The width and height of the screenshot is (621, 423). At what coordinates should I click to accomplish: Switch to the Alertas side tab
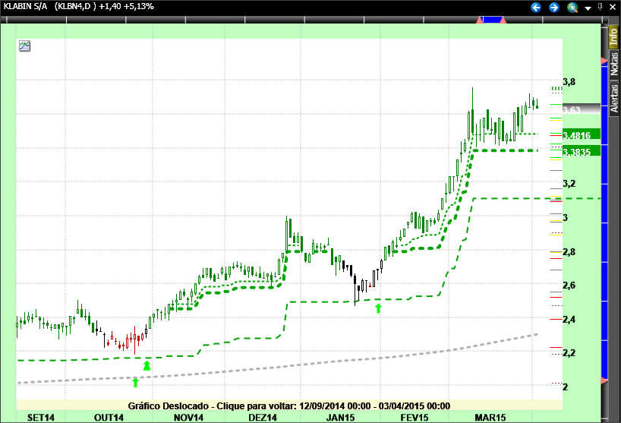[x=614, y=97]
